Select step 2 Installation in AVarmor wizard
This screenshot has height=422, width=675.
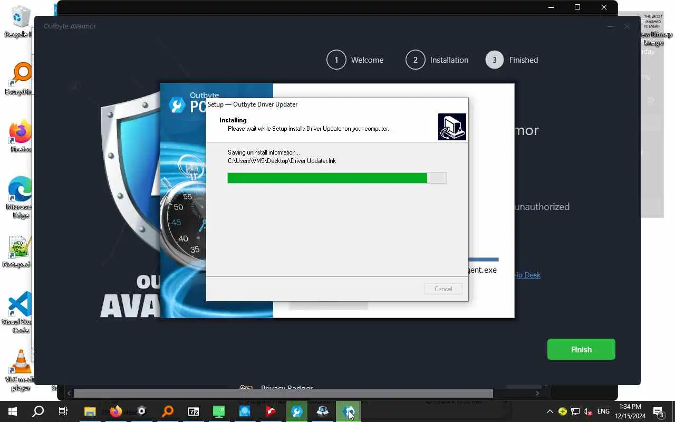(x=437, y=60)
